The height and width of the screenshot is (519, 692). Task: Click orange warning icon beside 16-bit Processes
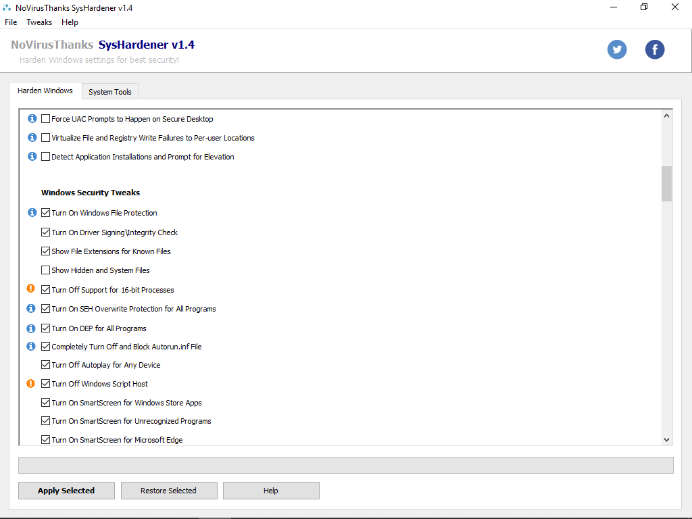(30, 289)
